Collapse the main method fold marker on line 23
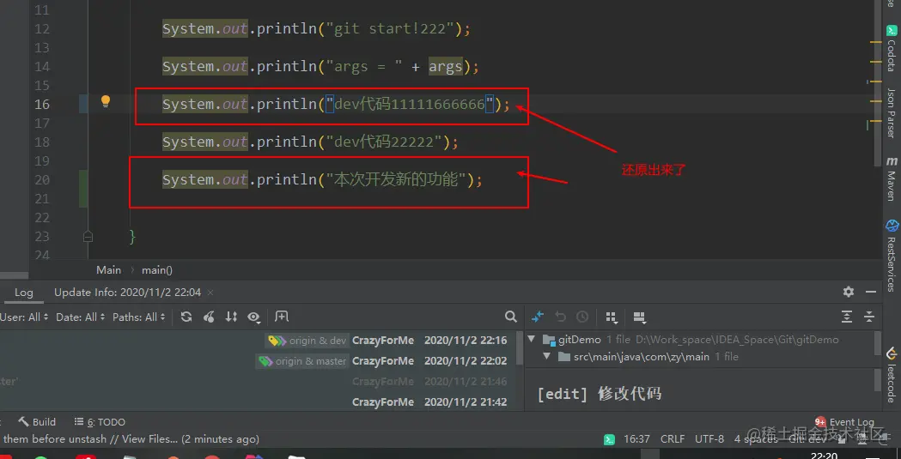Image resolution: width=901 pixels, height=459 pixels. click(x=88, y=236)
